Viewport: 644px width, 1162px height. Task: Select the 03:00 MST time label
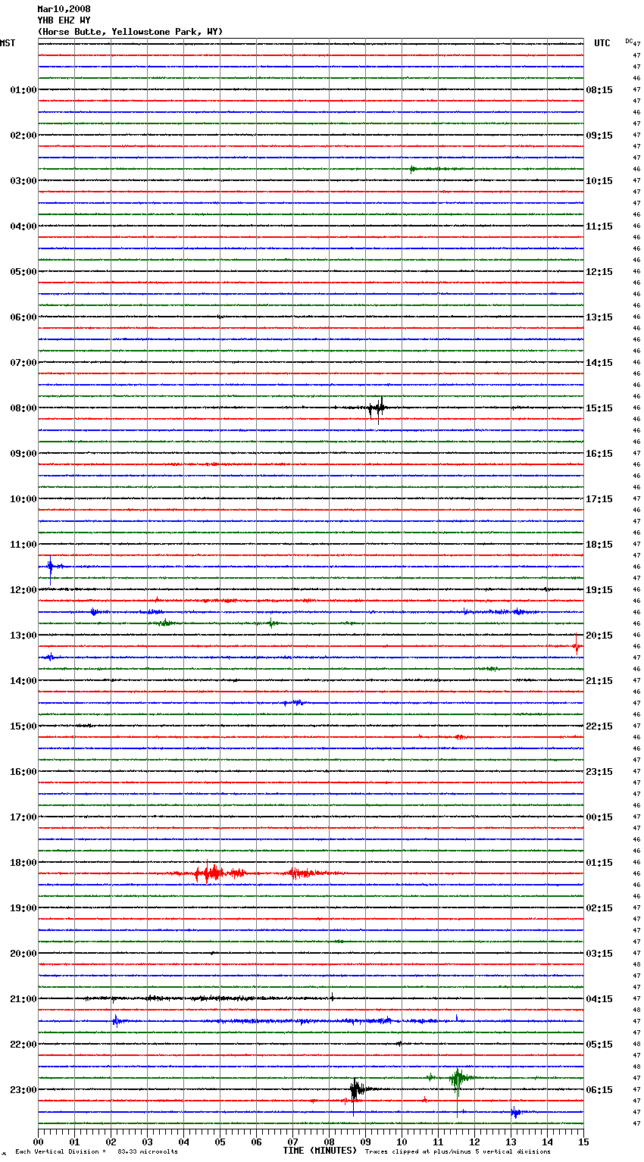(23, 181)
